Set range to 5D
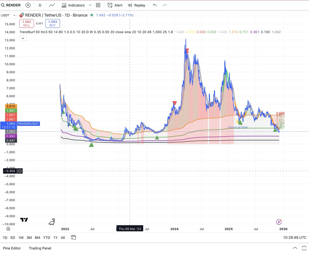 [13, 238]
